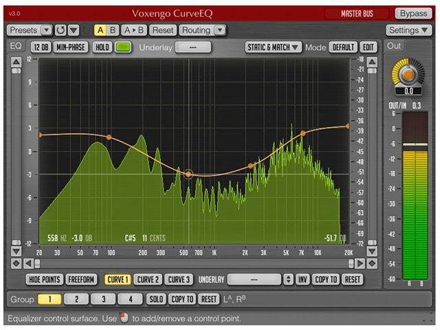440x330 pixels.
Task: Click the underlay up-down stepper arrows
Action: coord(288,280)
